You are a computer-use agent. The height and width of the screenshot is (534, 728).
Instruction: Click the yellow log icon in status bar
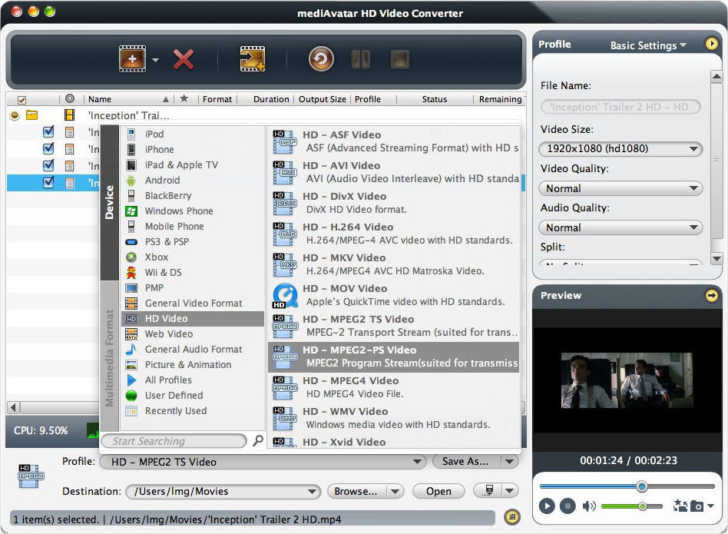[x=511, y=517]
